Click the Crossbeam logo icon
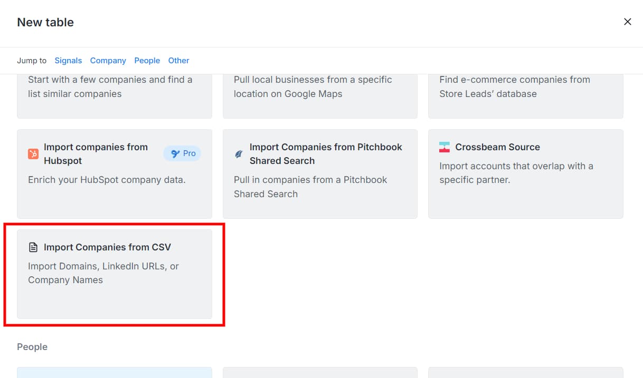 pos(445,147)
